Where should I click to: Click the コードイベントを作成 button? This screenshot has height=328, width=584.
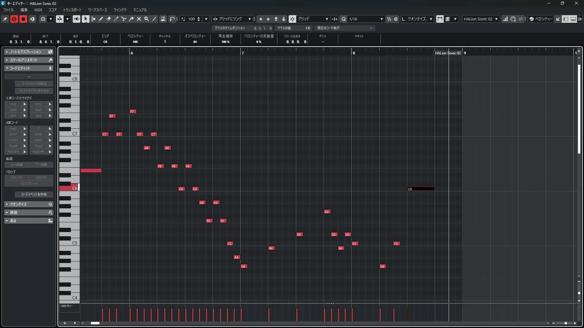click(x=34, y=194)
